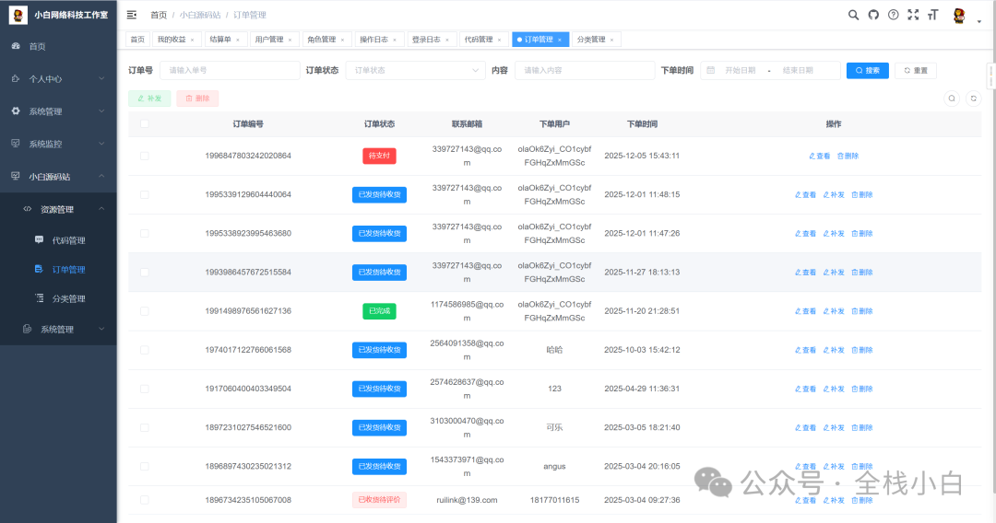This screenshot has height=523, width=996.
Task: Tick checkbox for order 1991498976561627136
Action: click(x=144, y=311)
